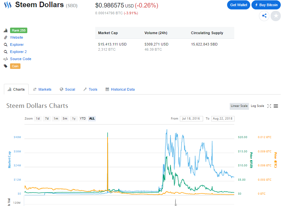Click the To date field Aug 22, 2018
Screen dimensions: 283x206
[223, 119]
